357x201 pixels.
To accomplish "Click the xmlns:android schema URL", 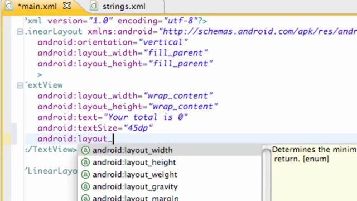I will (x=258, y=32).
